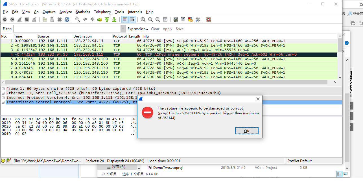Open the Capture menu
Image resolution: width=363 pixels, height=188 pixels.
pos(49,12)
